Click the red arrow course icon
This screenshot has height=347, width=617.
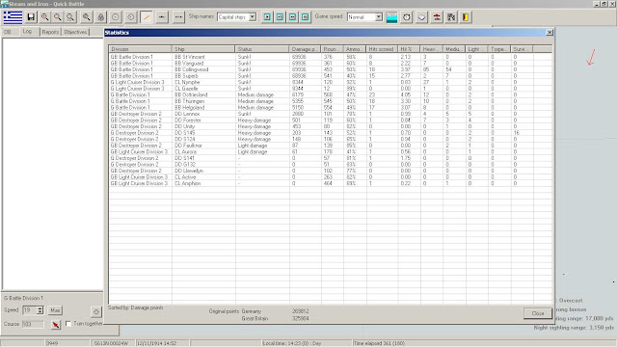pos(56,325)
